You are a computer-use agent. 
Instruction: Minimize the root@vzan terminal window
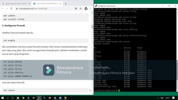pyautogui.click(x=163, y=6)
